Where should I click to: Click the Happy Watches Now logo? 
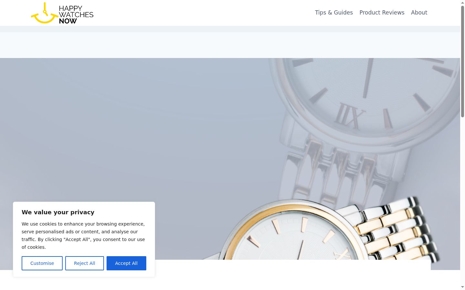pyautogui.click(x=62, y=13)
